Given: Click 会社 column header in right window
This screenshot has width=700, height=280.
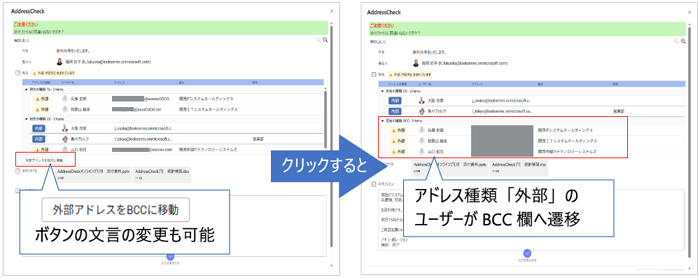Looking at the screenshot, I should 540,84.
